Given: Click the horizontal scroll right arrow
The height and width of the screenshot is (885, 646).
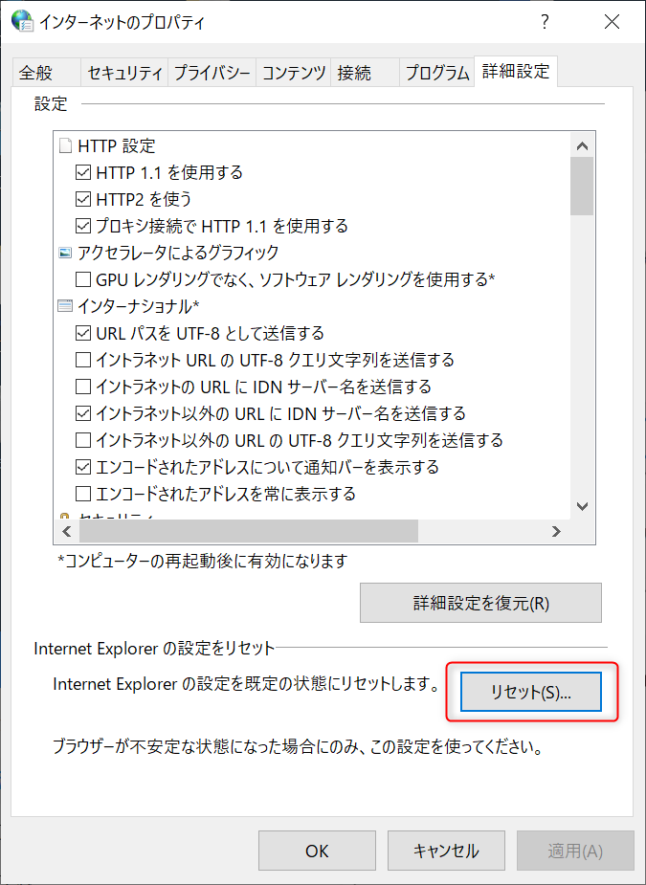Looking at the screenshot, I should (x=556, y=531).
